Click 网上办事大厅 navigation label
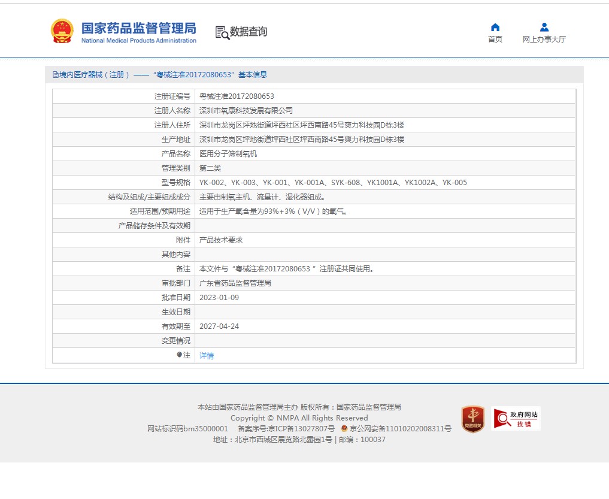 point(544,40)
